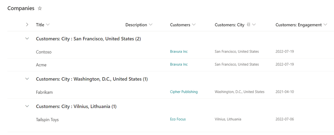Collapse the Washington, D.C. group

[x=27, y=79]
